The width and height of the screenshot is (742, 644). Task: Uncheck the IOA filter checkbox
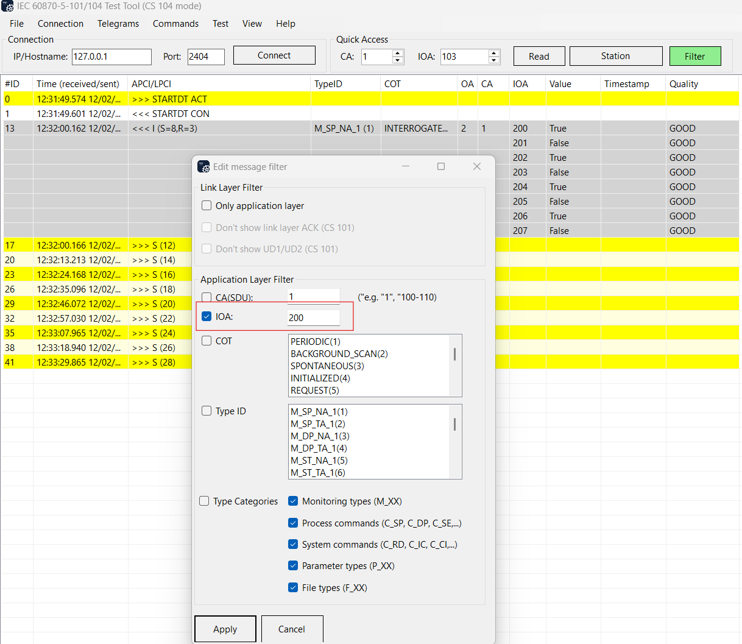207,317
